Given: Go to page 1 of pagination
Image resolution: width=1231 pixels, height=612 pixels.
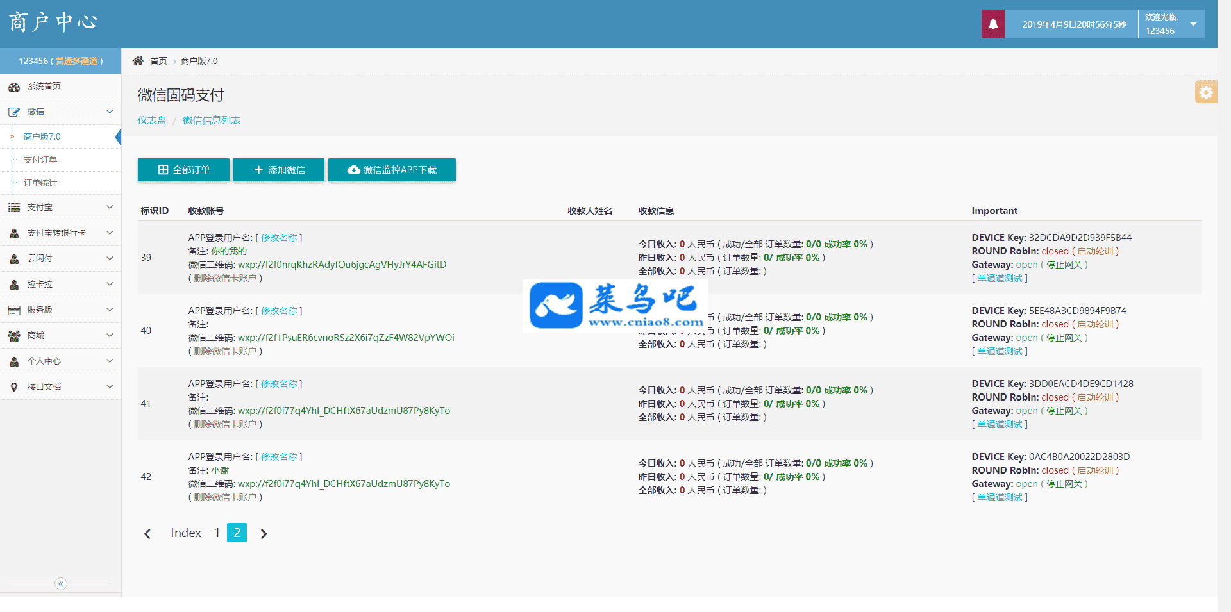Looking at the screenshot, I should point(217,533).
